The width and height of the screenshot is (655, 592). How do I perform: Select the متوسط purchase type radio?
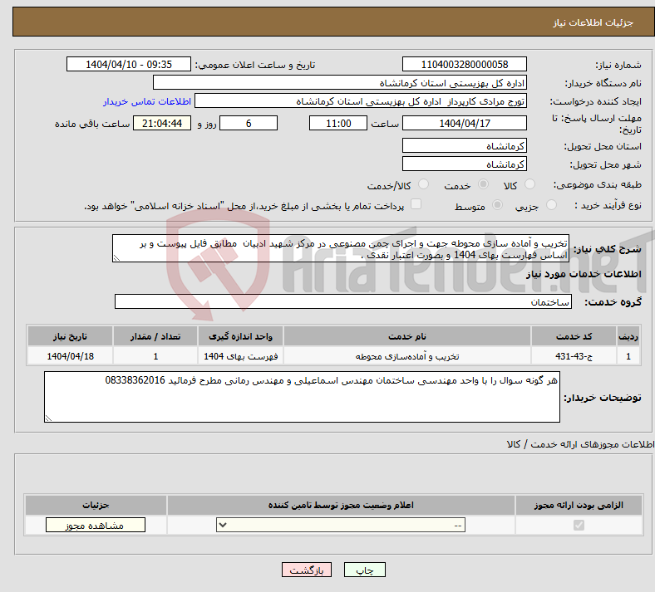click(x=497, y=205)
